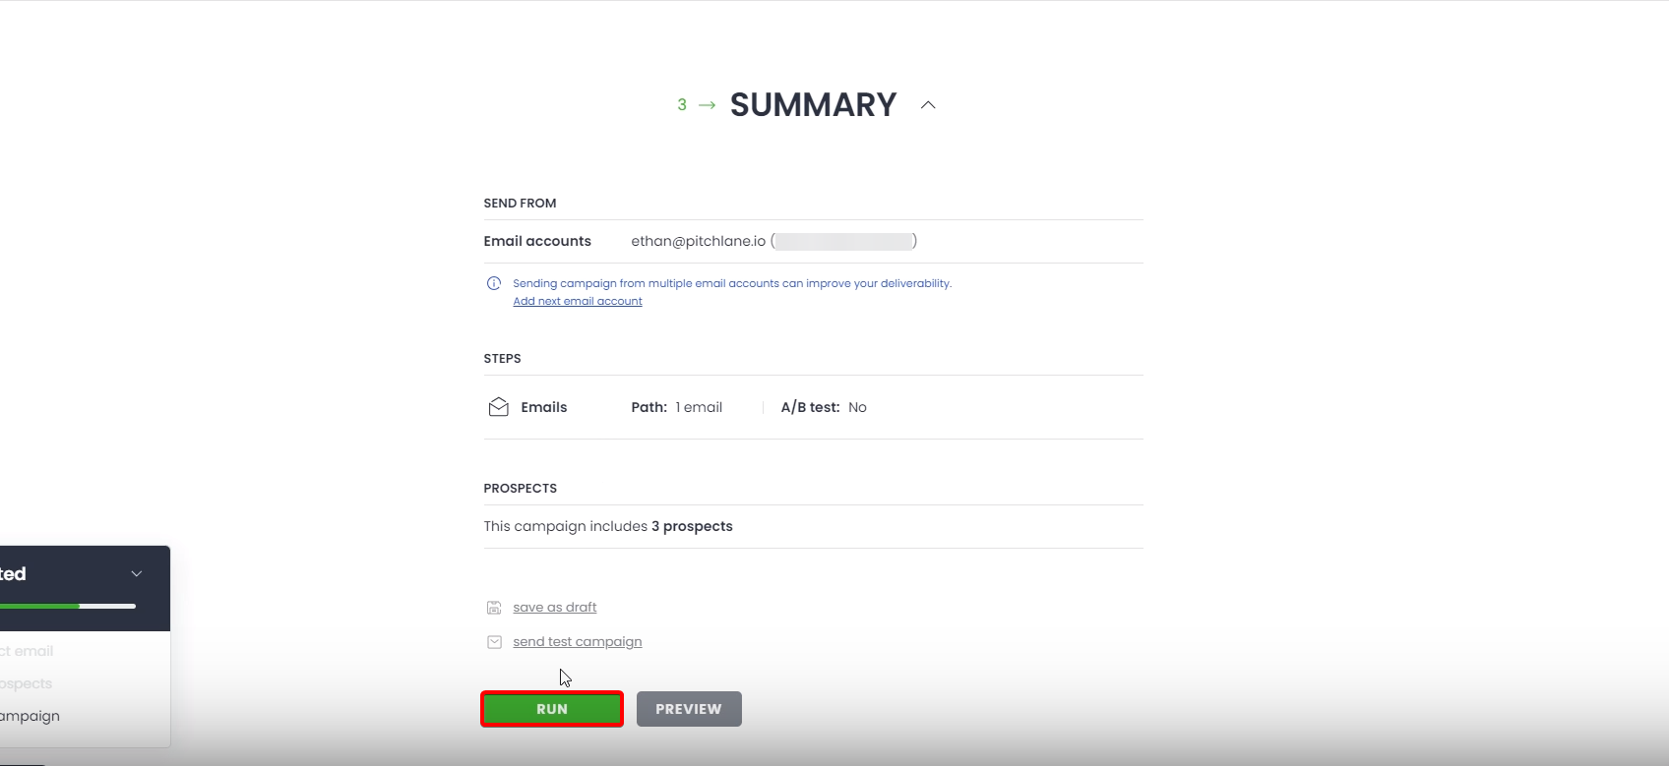The width and height of the screenshot is (1669, 766).
Task: Select the email item in onboarding checklist
Action: 27,651
